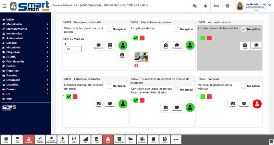Viewport: 274px width, 145px height.
Task: Open Paneles from the sidebar
Action: click(11, 75)
